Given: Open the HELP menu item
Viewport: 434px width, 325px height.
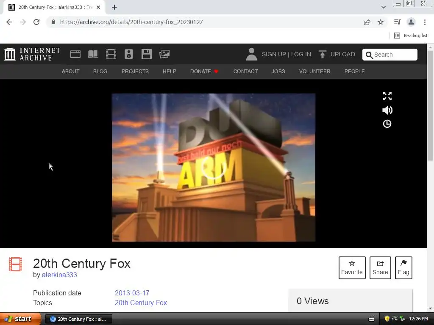Looking at the screenshot, I should pos(170,71).
